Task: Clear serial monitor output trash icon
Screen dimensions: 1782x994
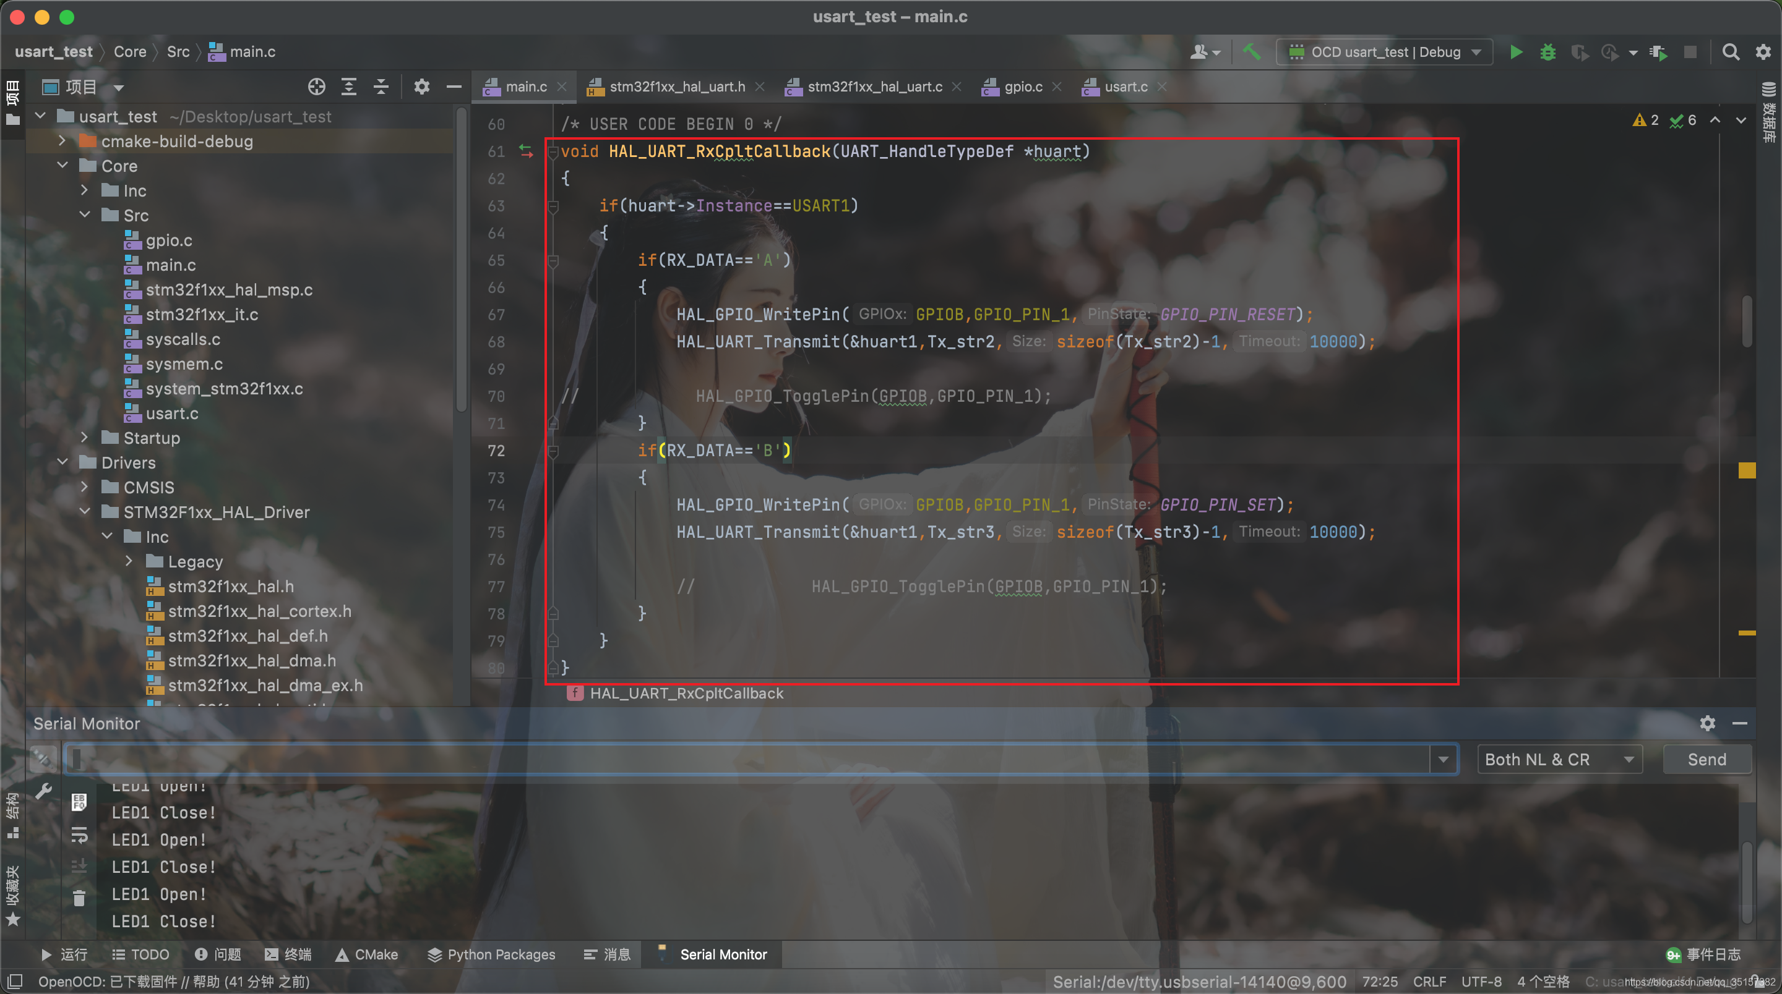Action: 79,898
